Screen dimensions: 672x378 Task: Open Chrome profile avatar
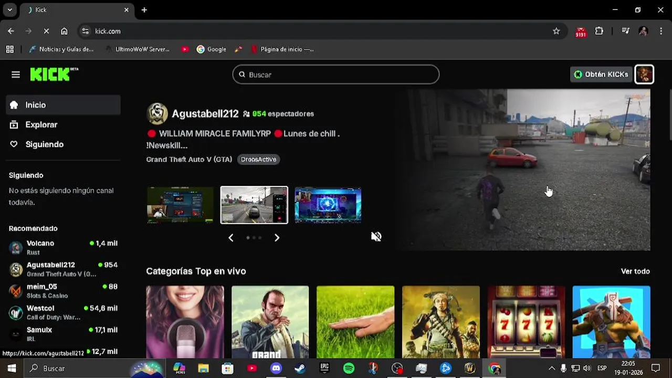(x=643, y=31)
